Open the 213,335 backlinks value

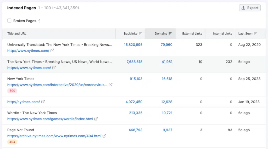136,113
